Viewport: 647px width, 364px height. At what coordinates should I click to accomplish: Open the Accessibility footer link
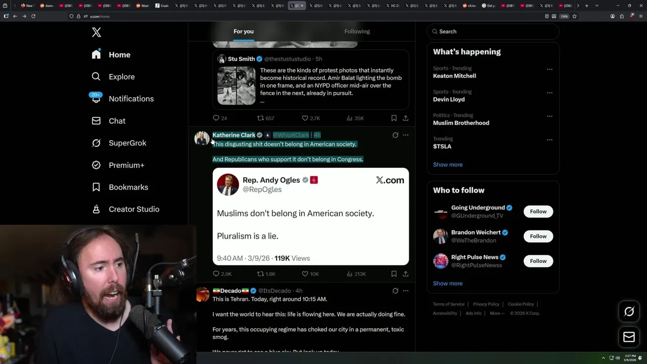point(445,313)
